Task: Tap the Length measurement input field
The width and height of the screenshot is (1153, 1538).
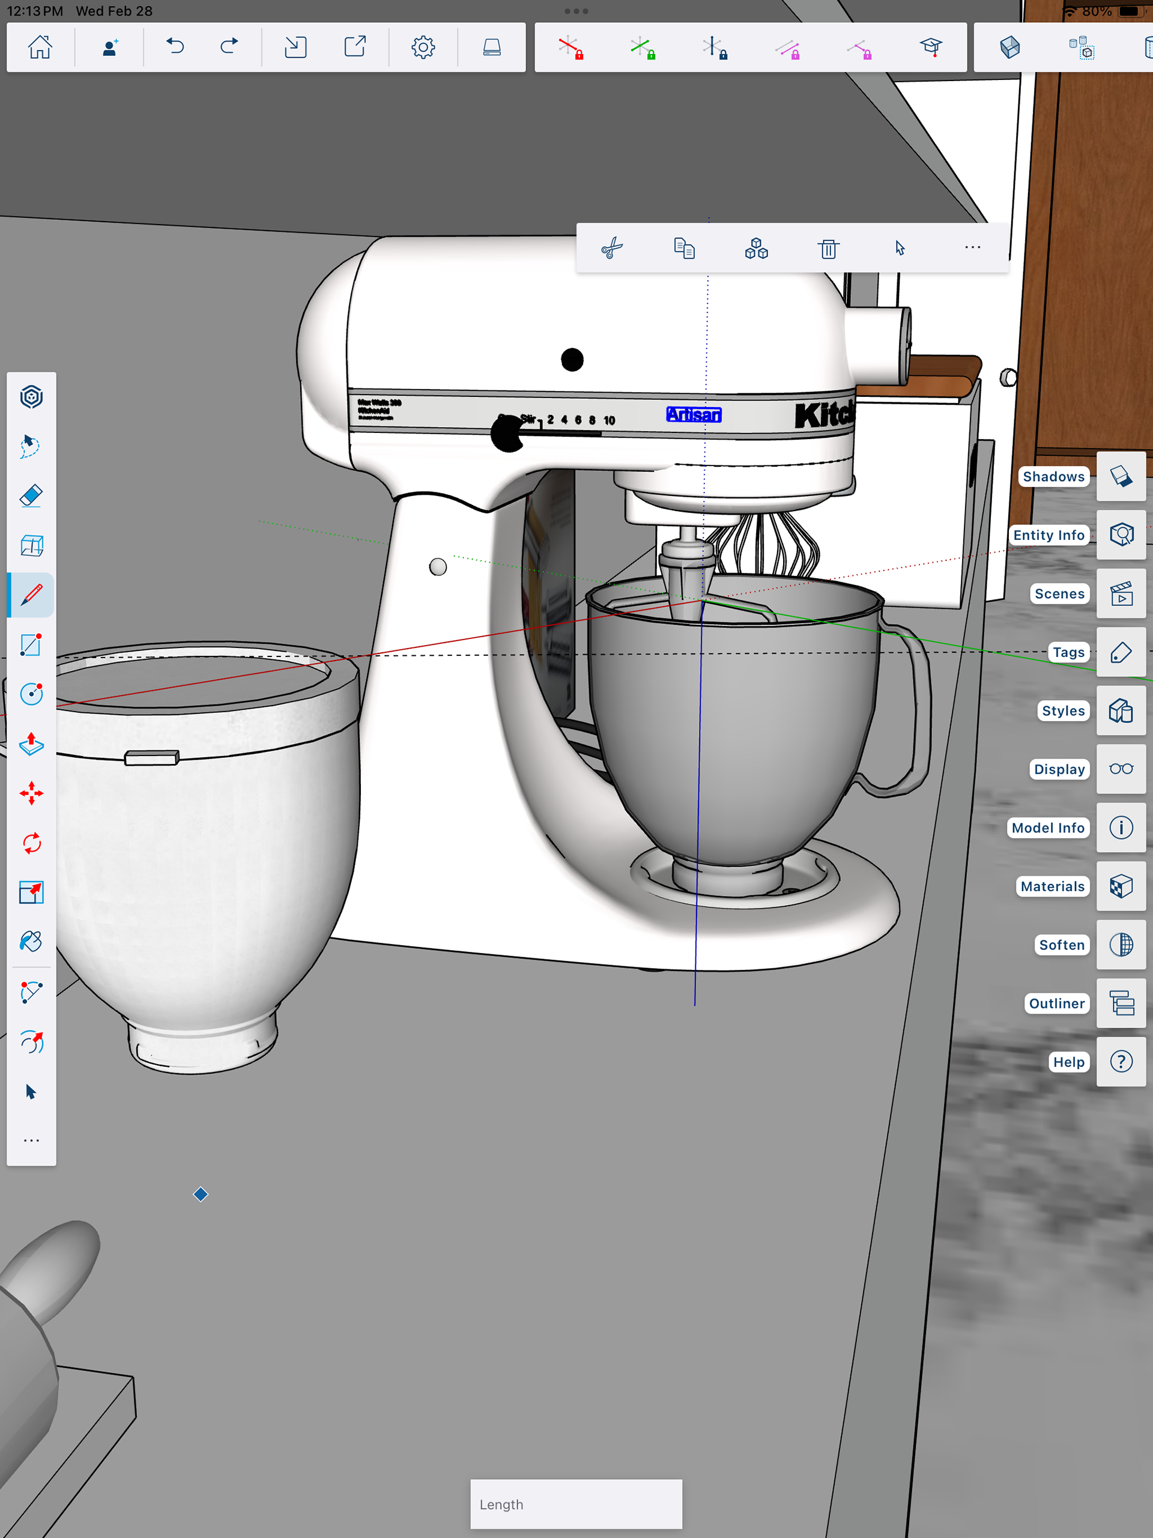Action: 576,1504
